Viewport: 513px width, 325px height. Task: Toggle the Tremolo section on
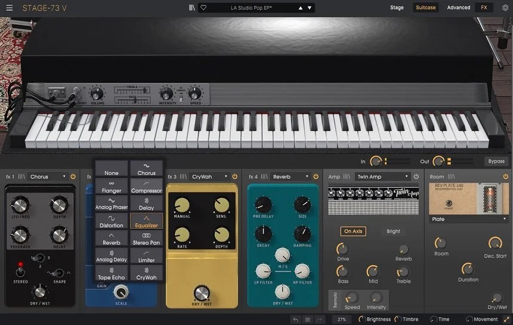point(335,300)
